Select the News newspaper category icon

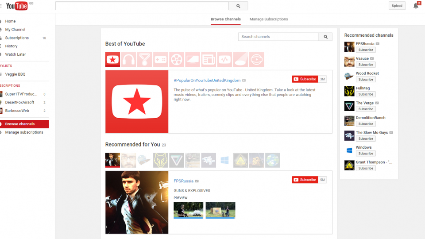click(209, 59)
